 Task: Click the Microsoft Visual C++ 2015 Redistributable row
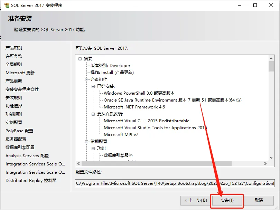(x=147, y=121)
